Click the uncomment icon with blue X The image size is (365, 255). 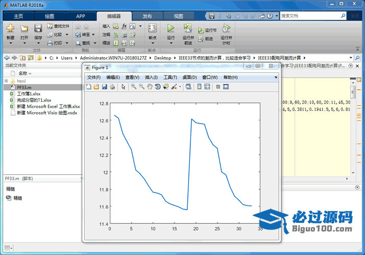tap(124, 35)
